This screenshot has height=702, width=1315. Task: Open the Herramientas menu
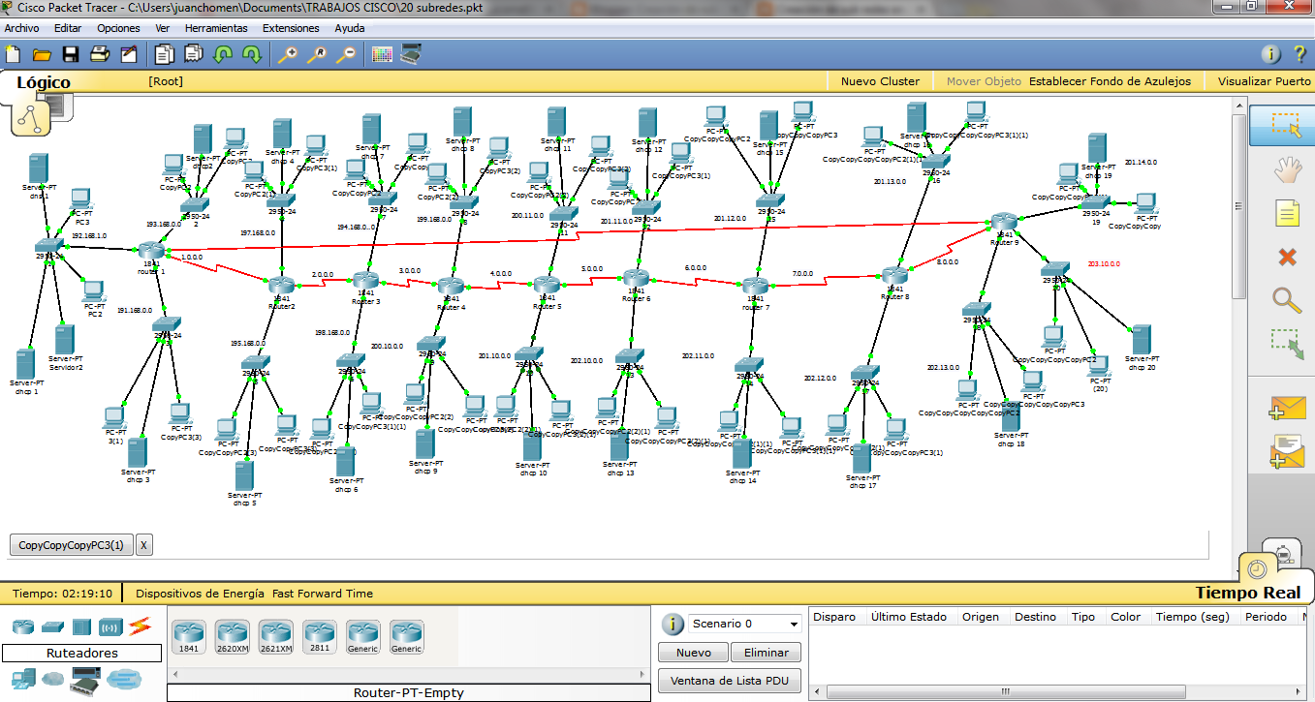215,28
